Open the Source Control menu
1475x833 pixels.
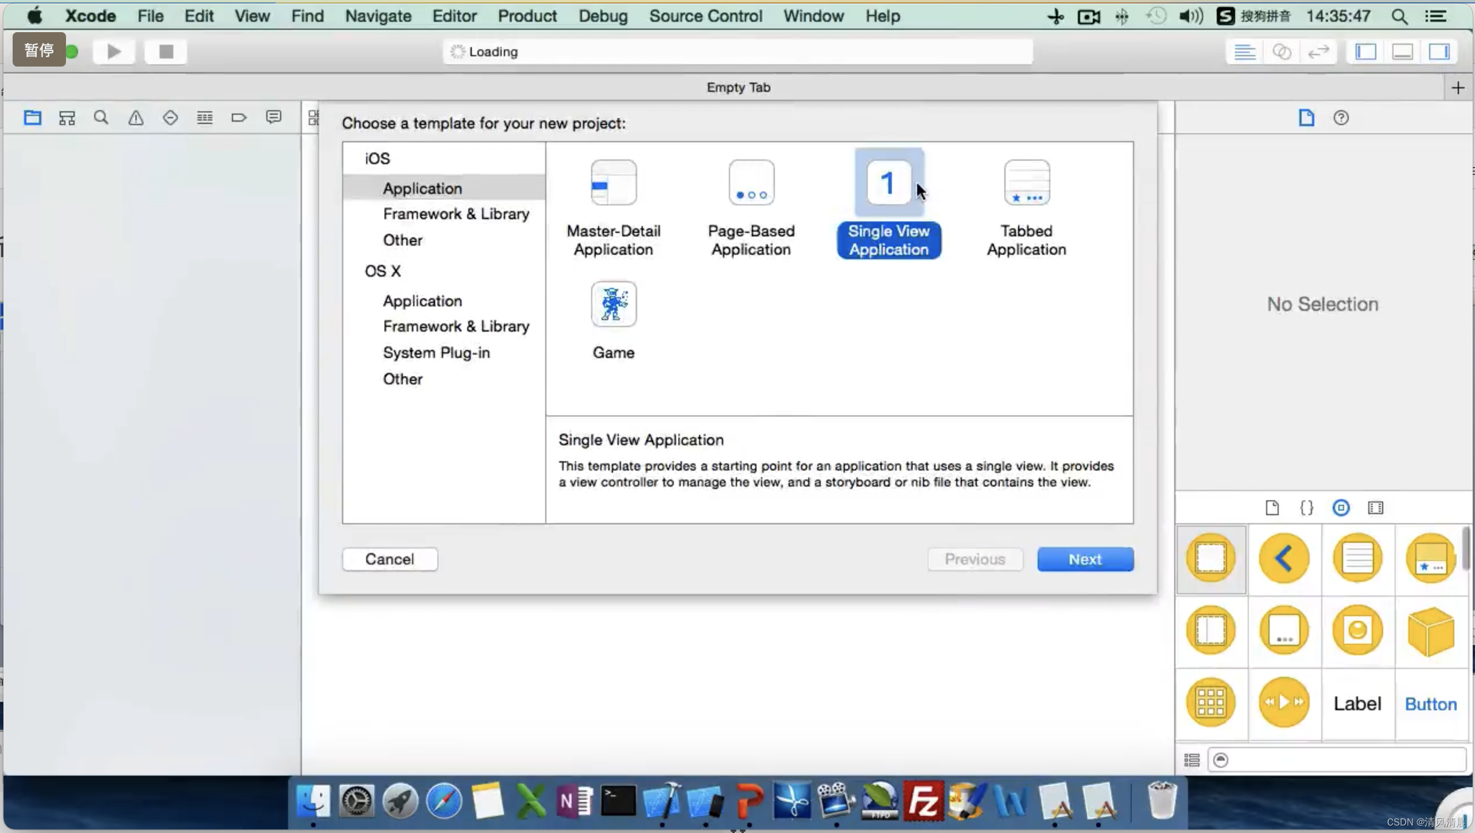pyautogui.click(x=705, y=16)
